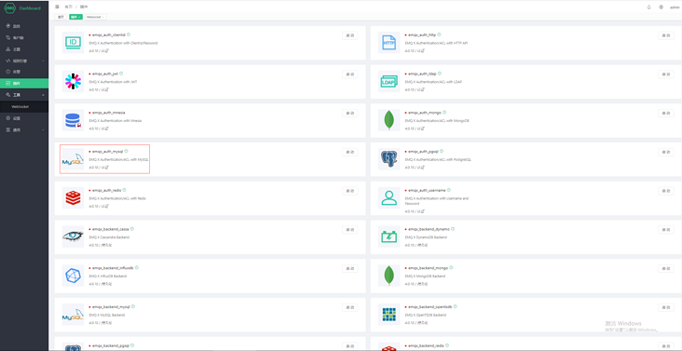Start the emqx_auth_http plugin
682x351 pixels.
click(x=665, y=35)
